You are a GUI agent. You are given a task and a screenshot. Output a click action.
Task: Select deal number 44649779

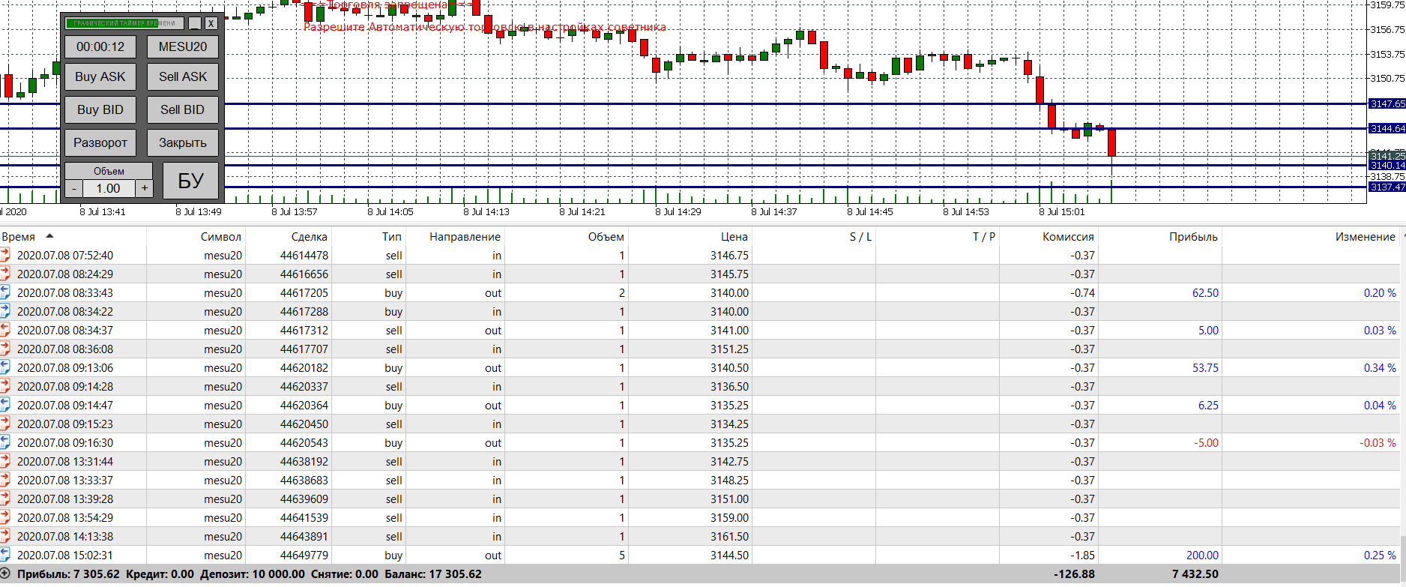coord(304,556)
